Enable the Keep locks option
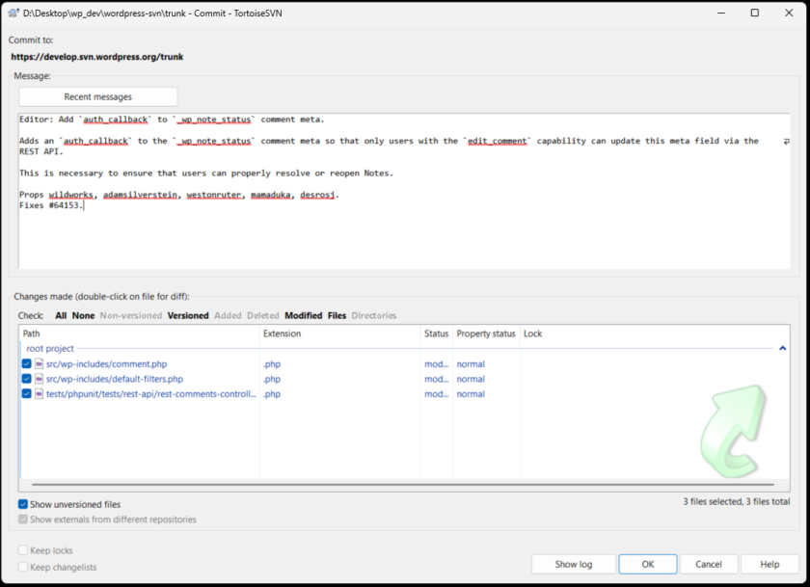 point(22,549)
